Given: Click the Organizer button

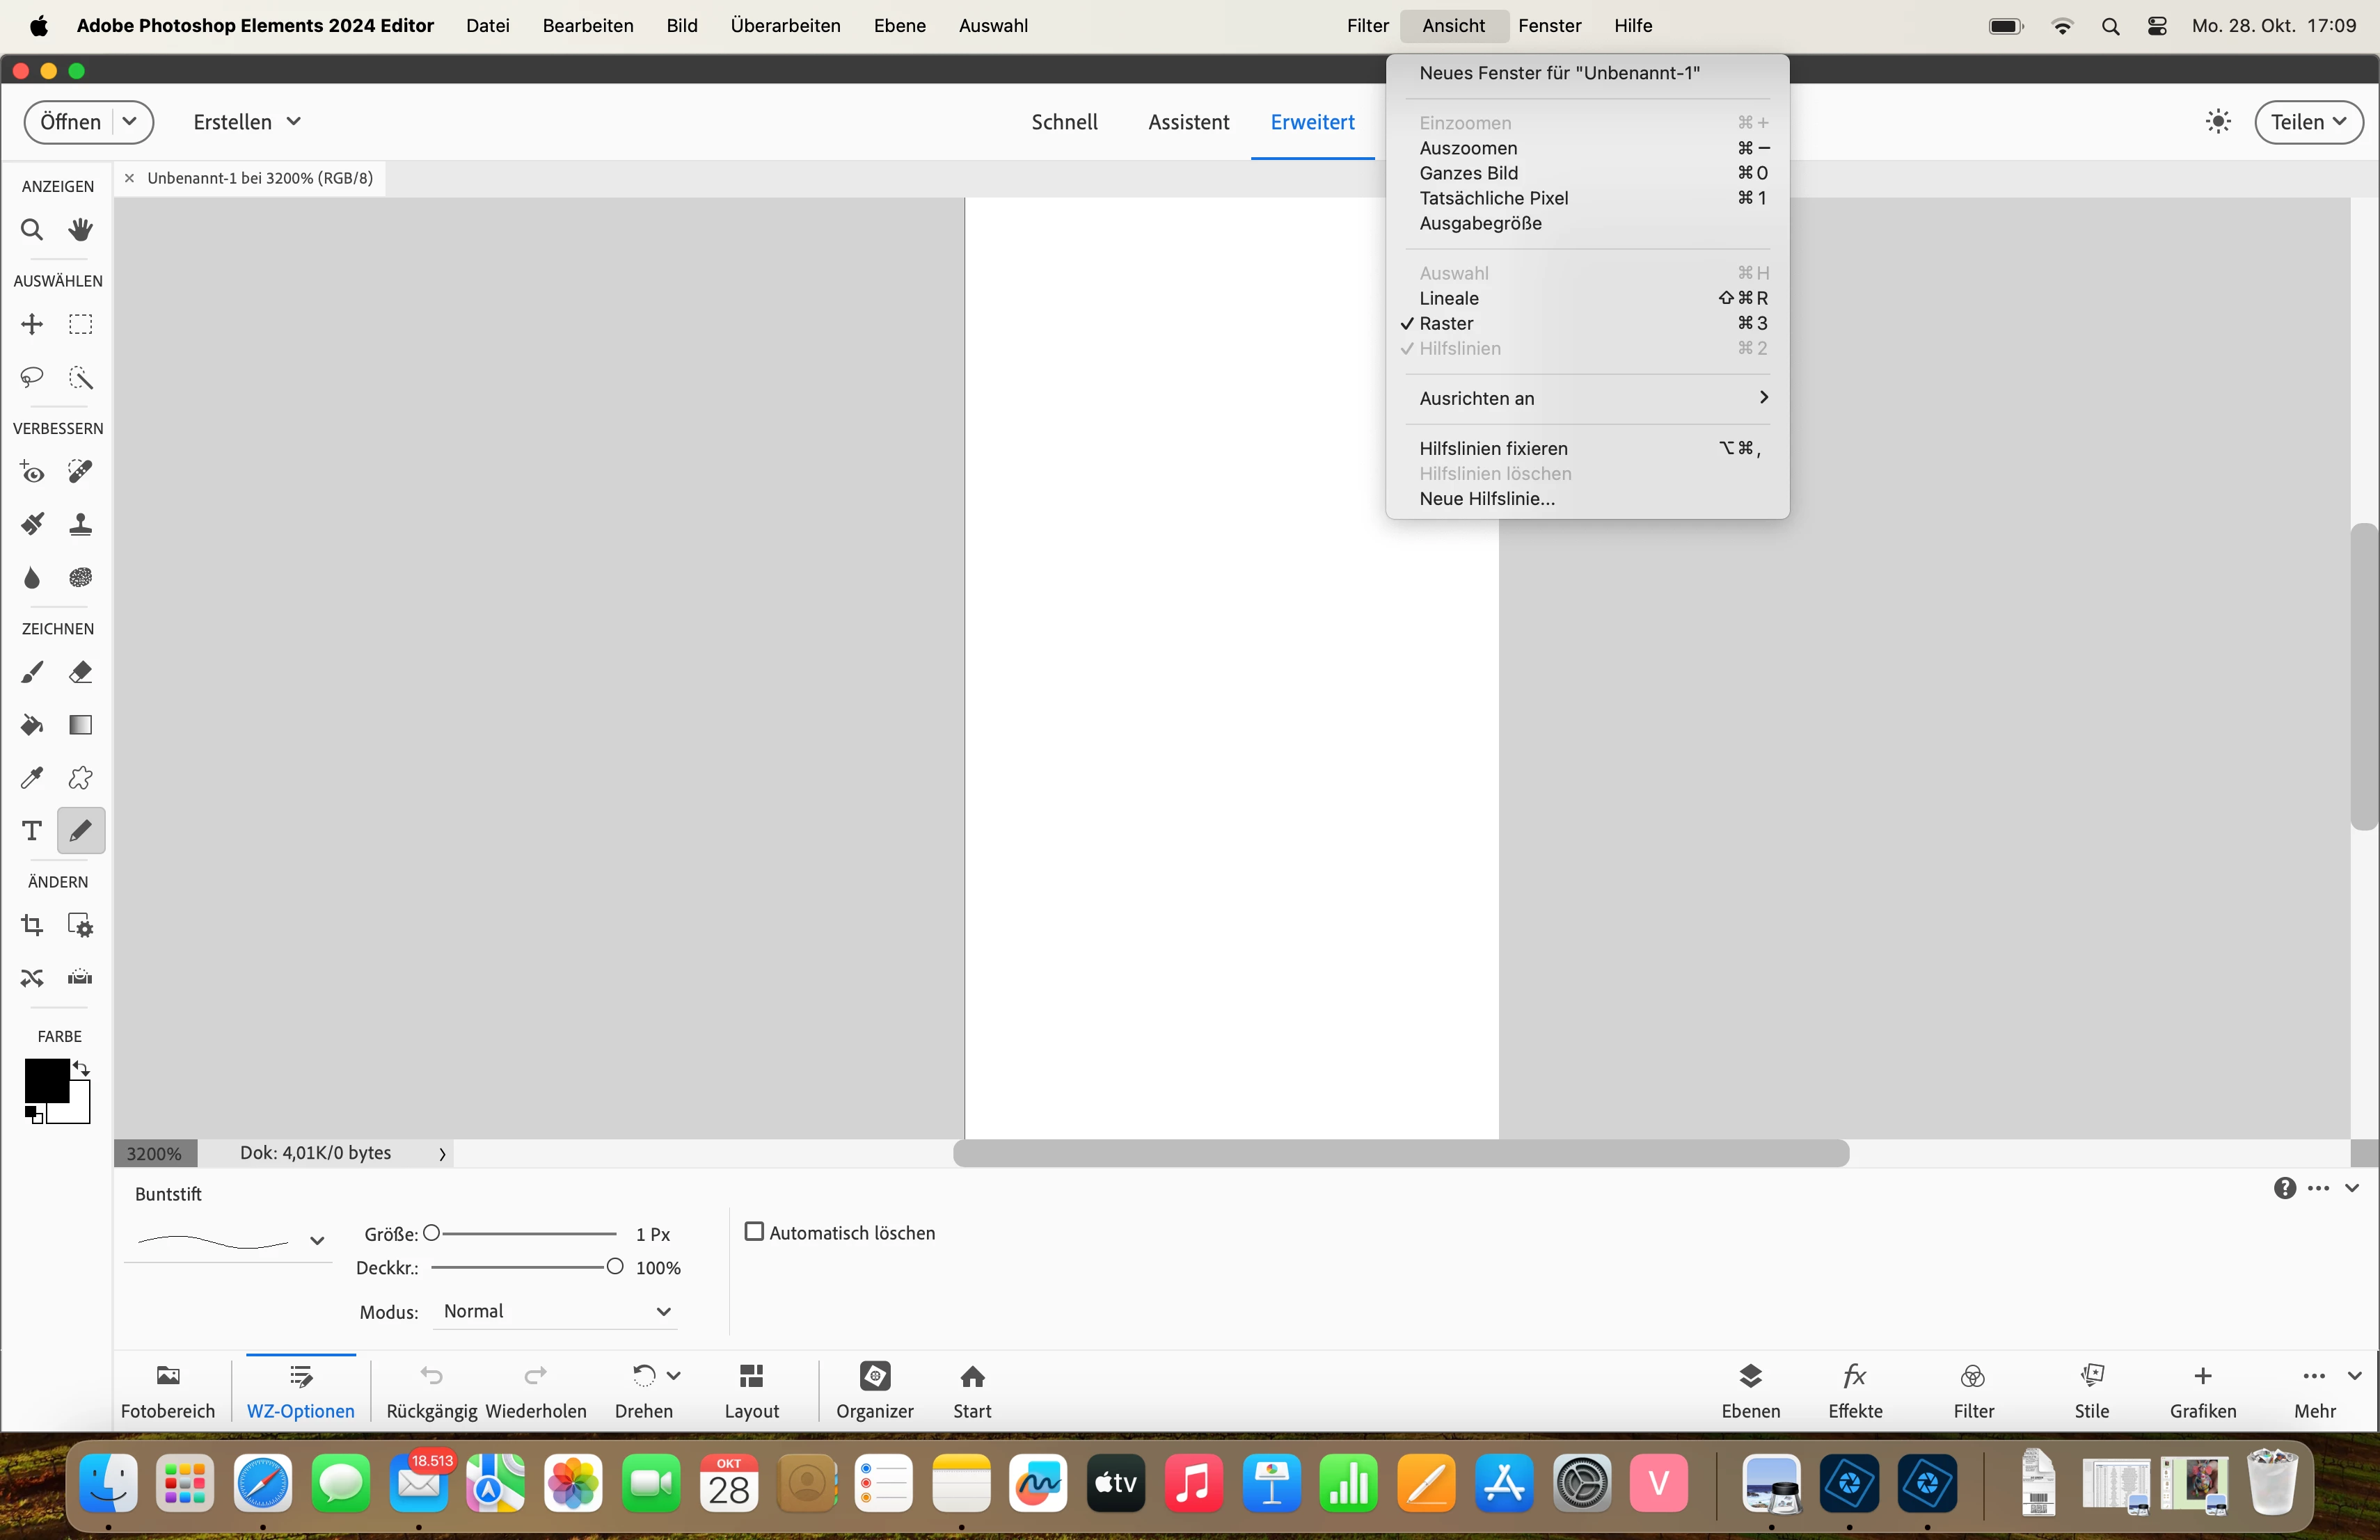Looking at the screenshot, I should coord(874,1389).
